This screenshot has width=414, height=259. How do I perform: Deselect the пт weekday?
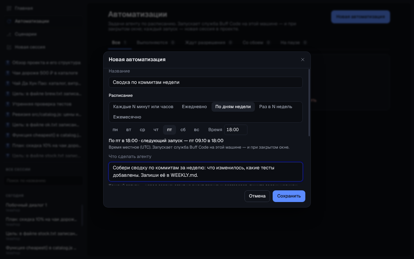(x=169, y=130)
